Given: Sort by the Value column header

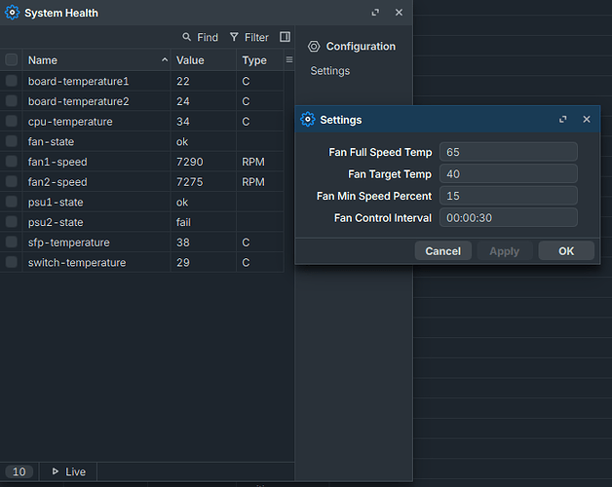Looking at the screenshot, I should click(x=190, y=60).
